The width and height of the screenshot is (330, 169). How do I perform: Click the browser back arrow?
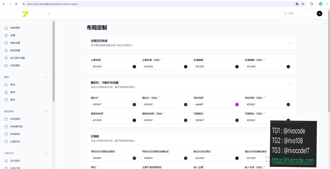point(4,4)
